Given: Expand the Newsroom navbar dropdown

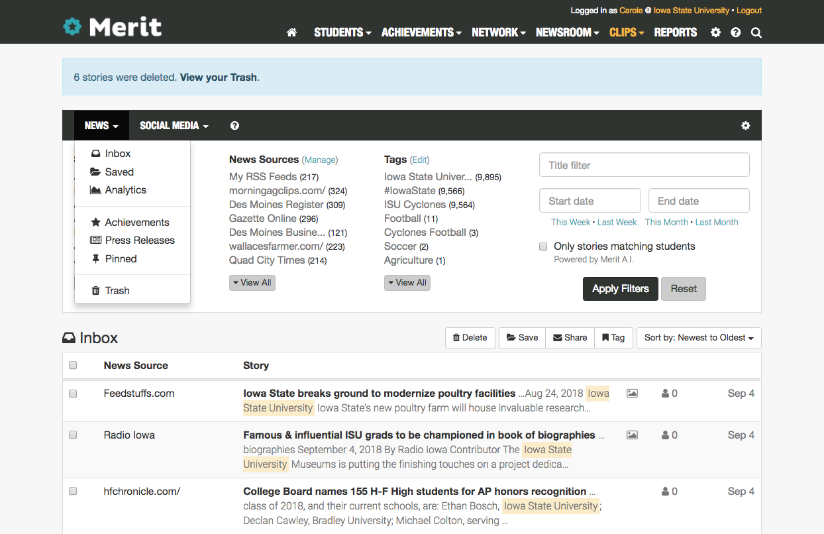Looking at the screenshot, I should (x=568, y=32).
